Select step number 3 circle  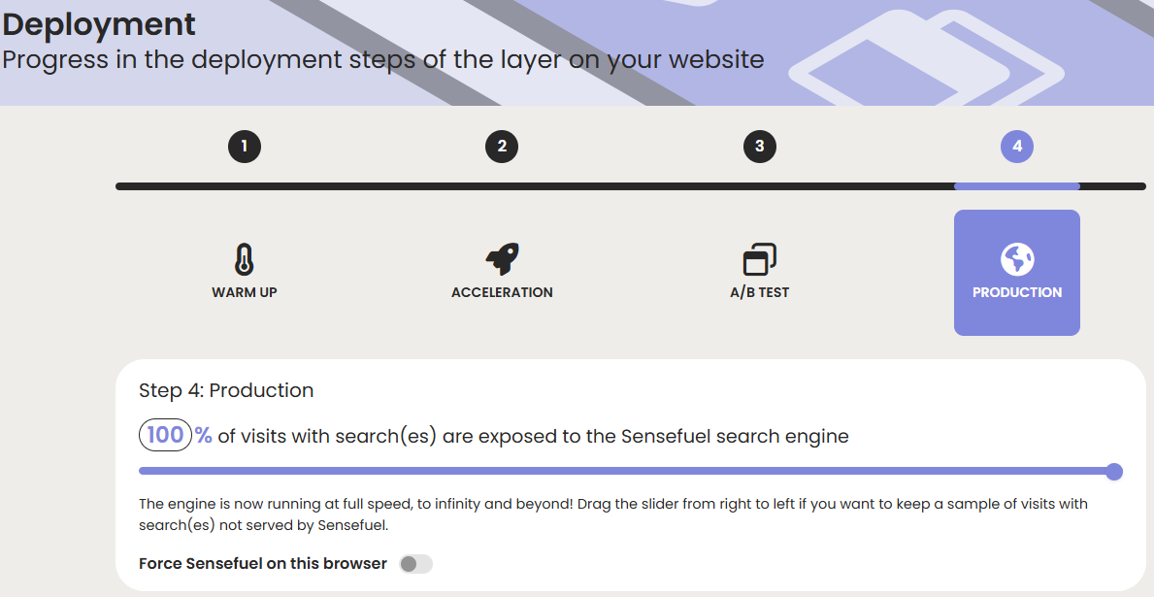point(759,147)
